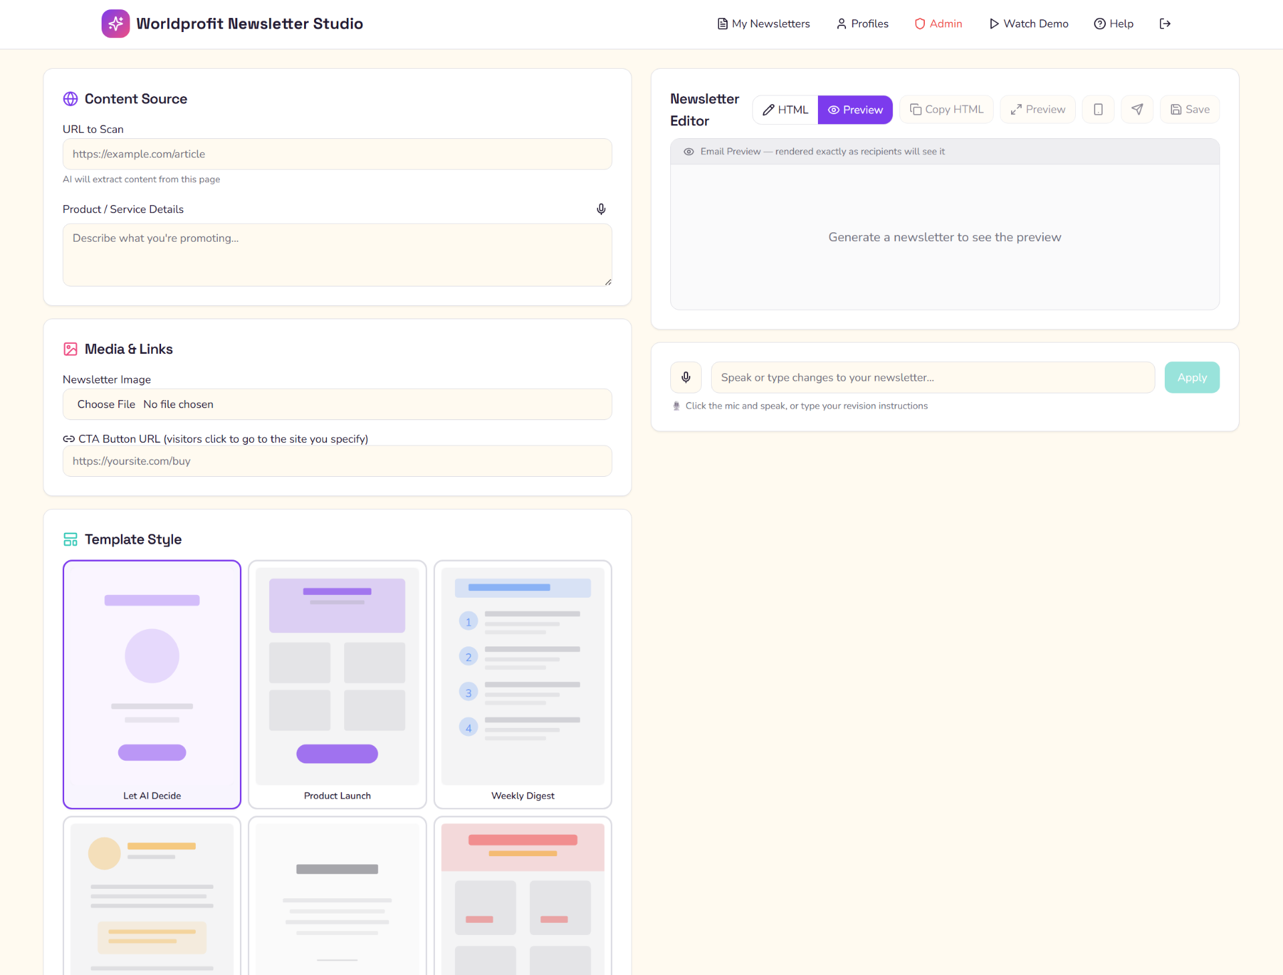1283x975 pixels.
Task: Click the logout icon in header
Action: pos(1165,23)
